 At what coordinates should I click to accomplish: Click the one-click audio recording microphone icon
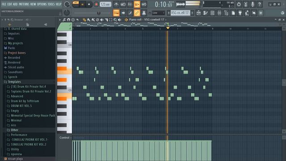[252, 4]
